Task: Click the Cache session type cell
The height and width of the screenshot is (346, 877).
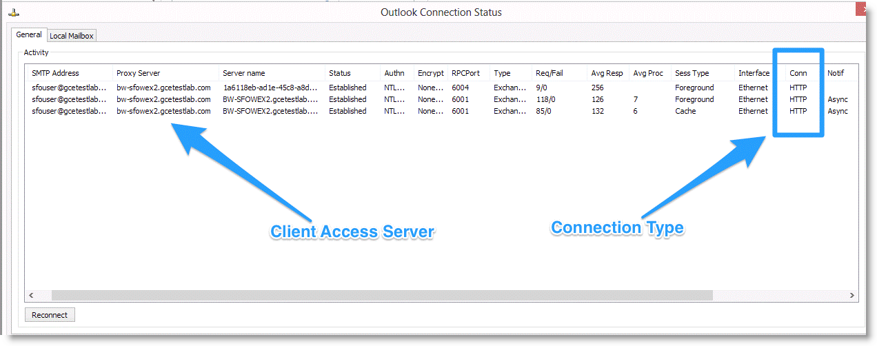Action: pos(684,111)
